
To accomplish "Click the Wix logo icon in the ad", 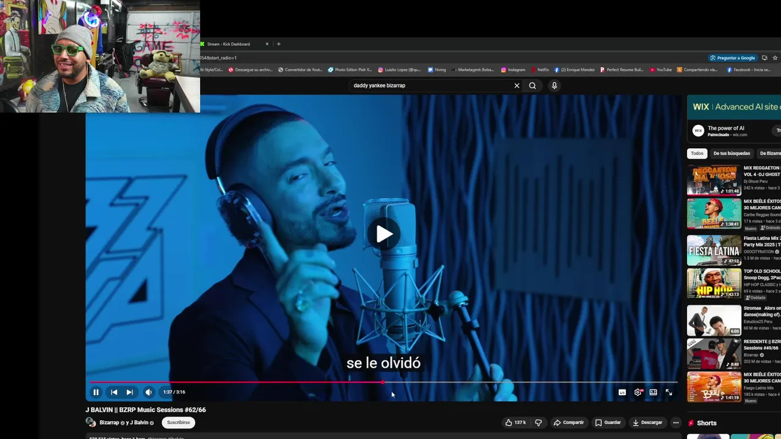I will pos(698,130).
